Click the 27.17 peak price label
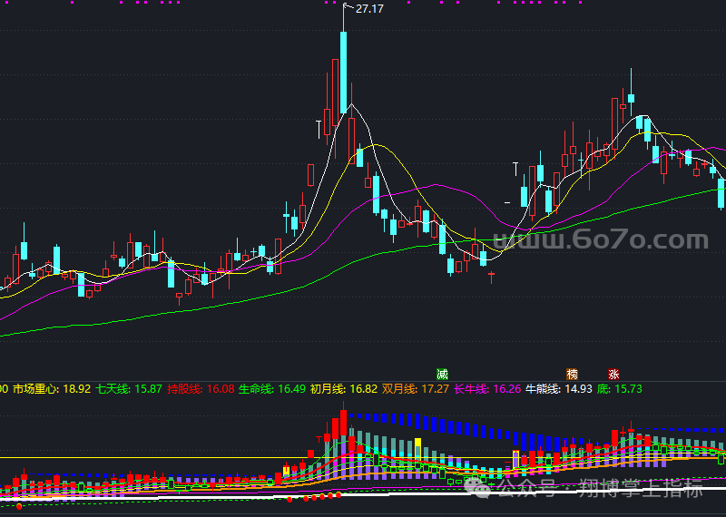 369,9
